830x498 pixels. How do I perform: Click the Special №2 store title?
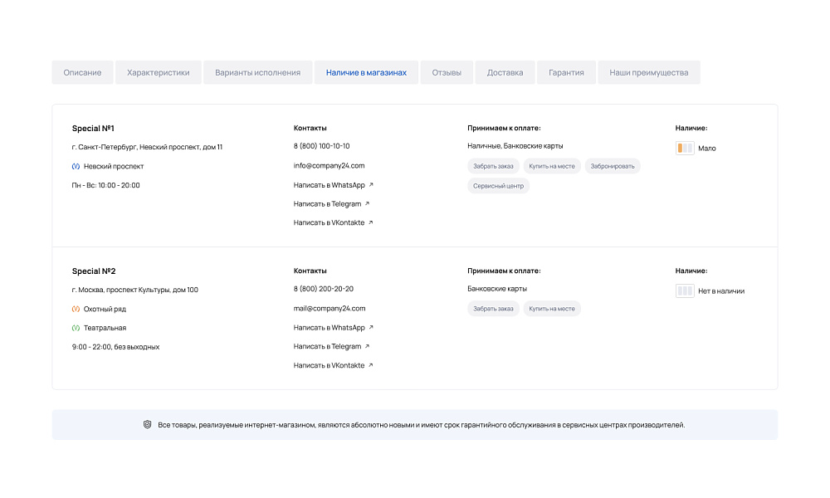coord(94,271)
